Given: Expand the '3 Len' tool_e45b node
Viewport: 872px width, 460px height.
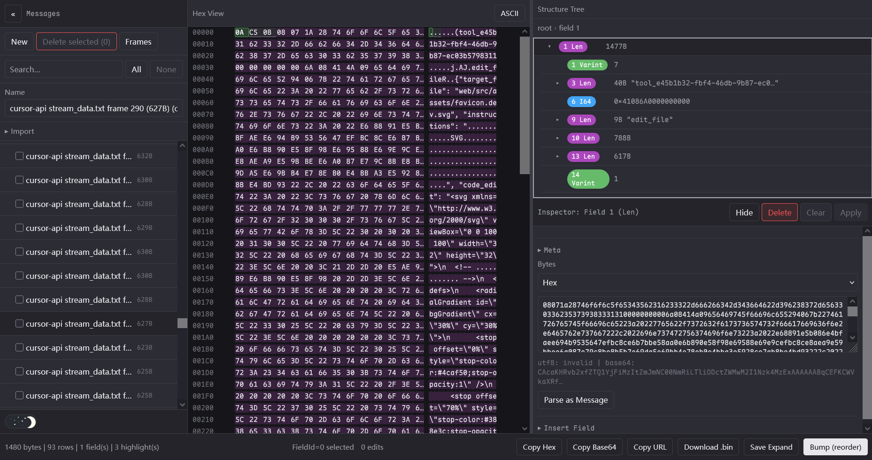Looking at the screenshot, I should [x=558, y=83].
